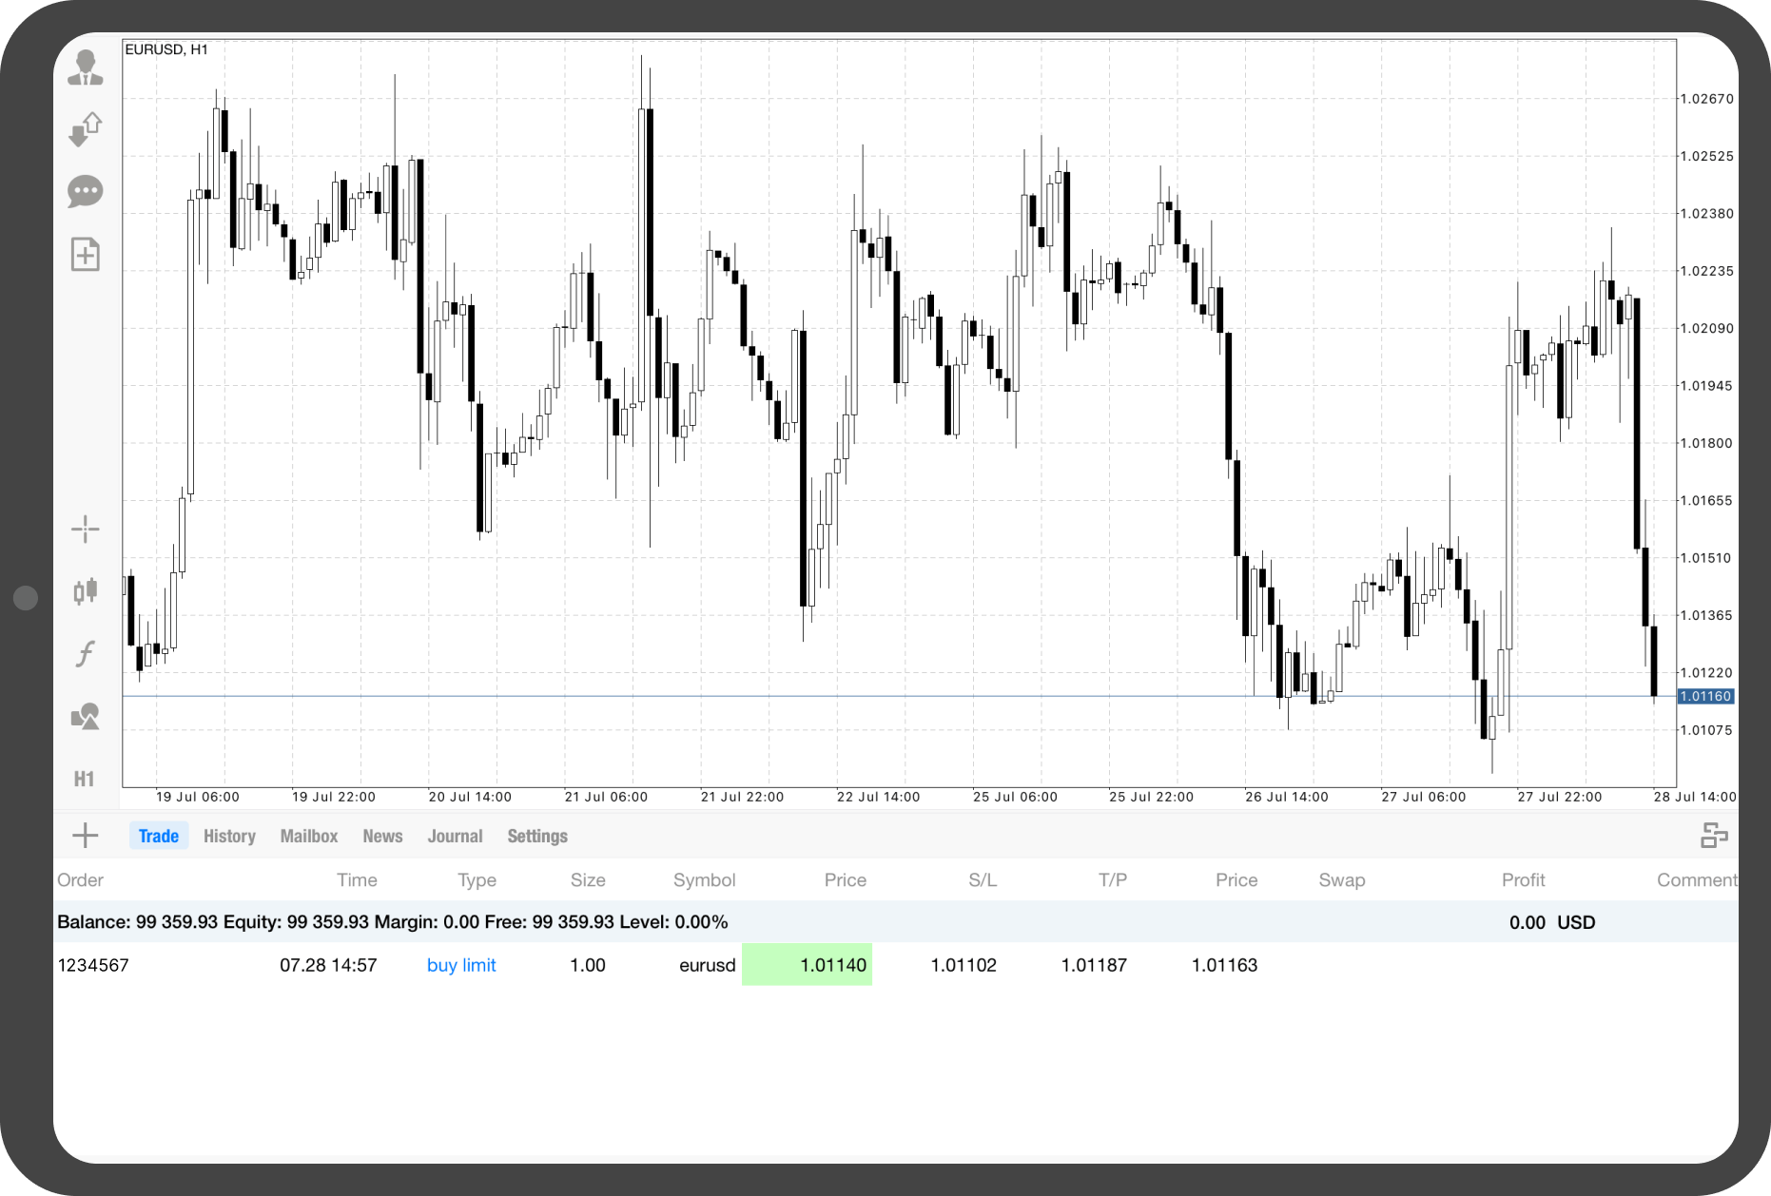Open the objects shapes icon
Image resolution: width=1771 pixels, height=1196 pixels.
coord(86,716)
